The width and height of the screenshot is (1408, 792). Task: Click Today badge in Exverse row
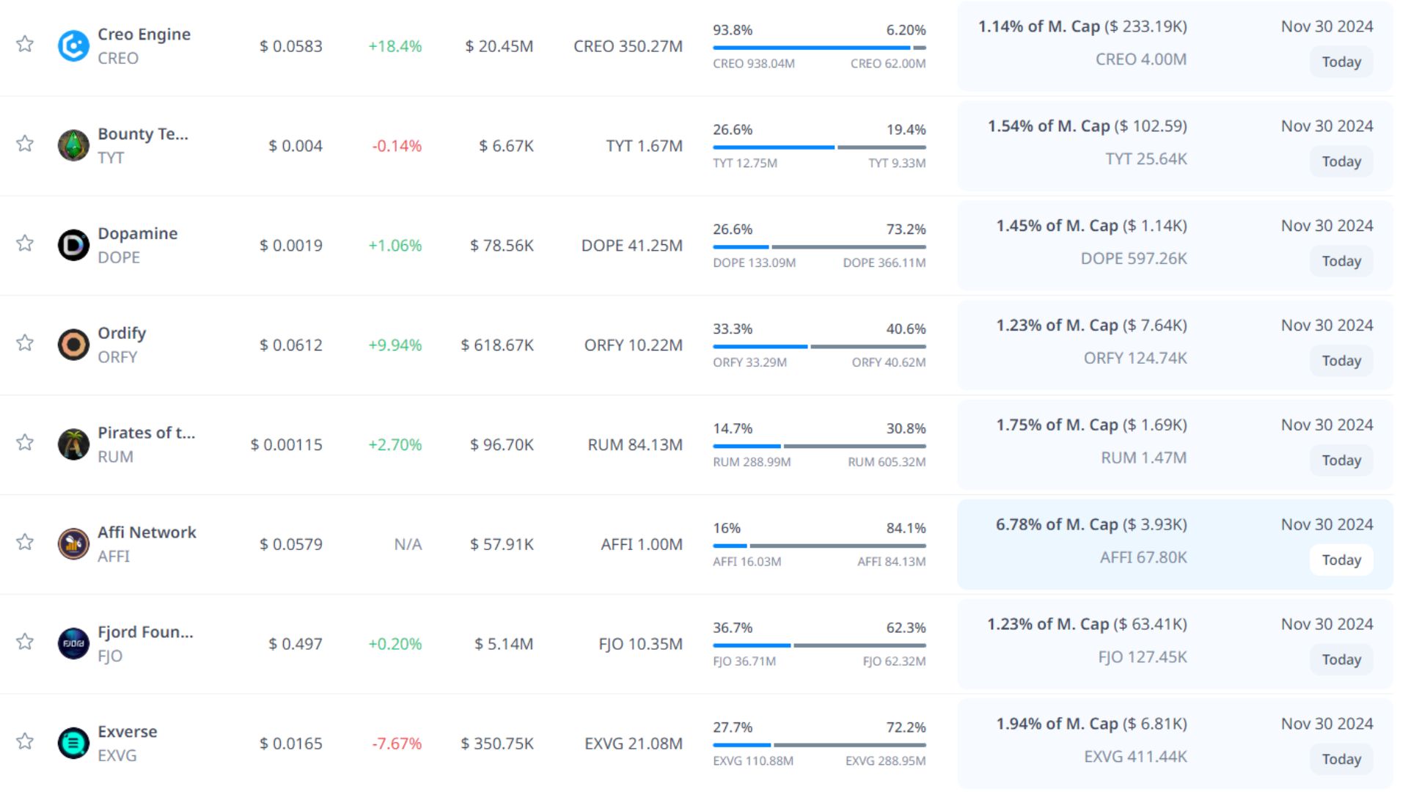click(x=1341, y=760)
